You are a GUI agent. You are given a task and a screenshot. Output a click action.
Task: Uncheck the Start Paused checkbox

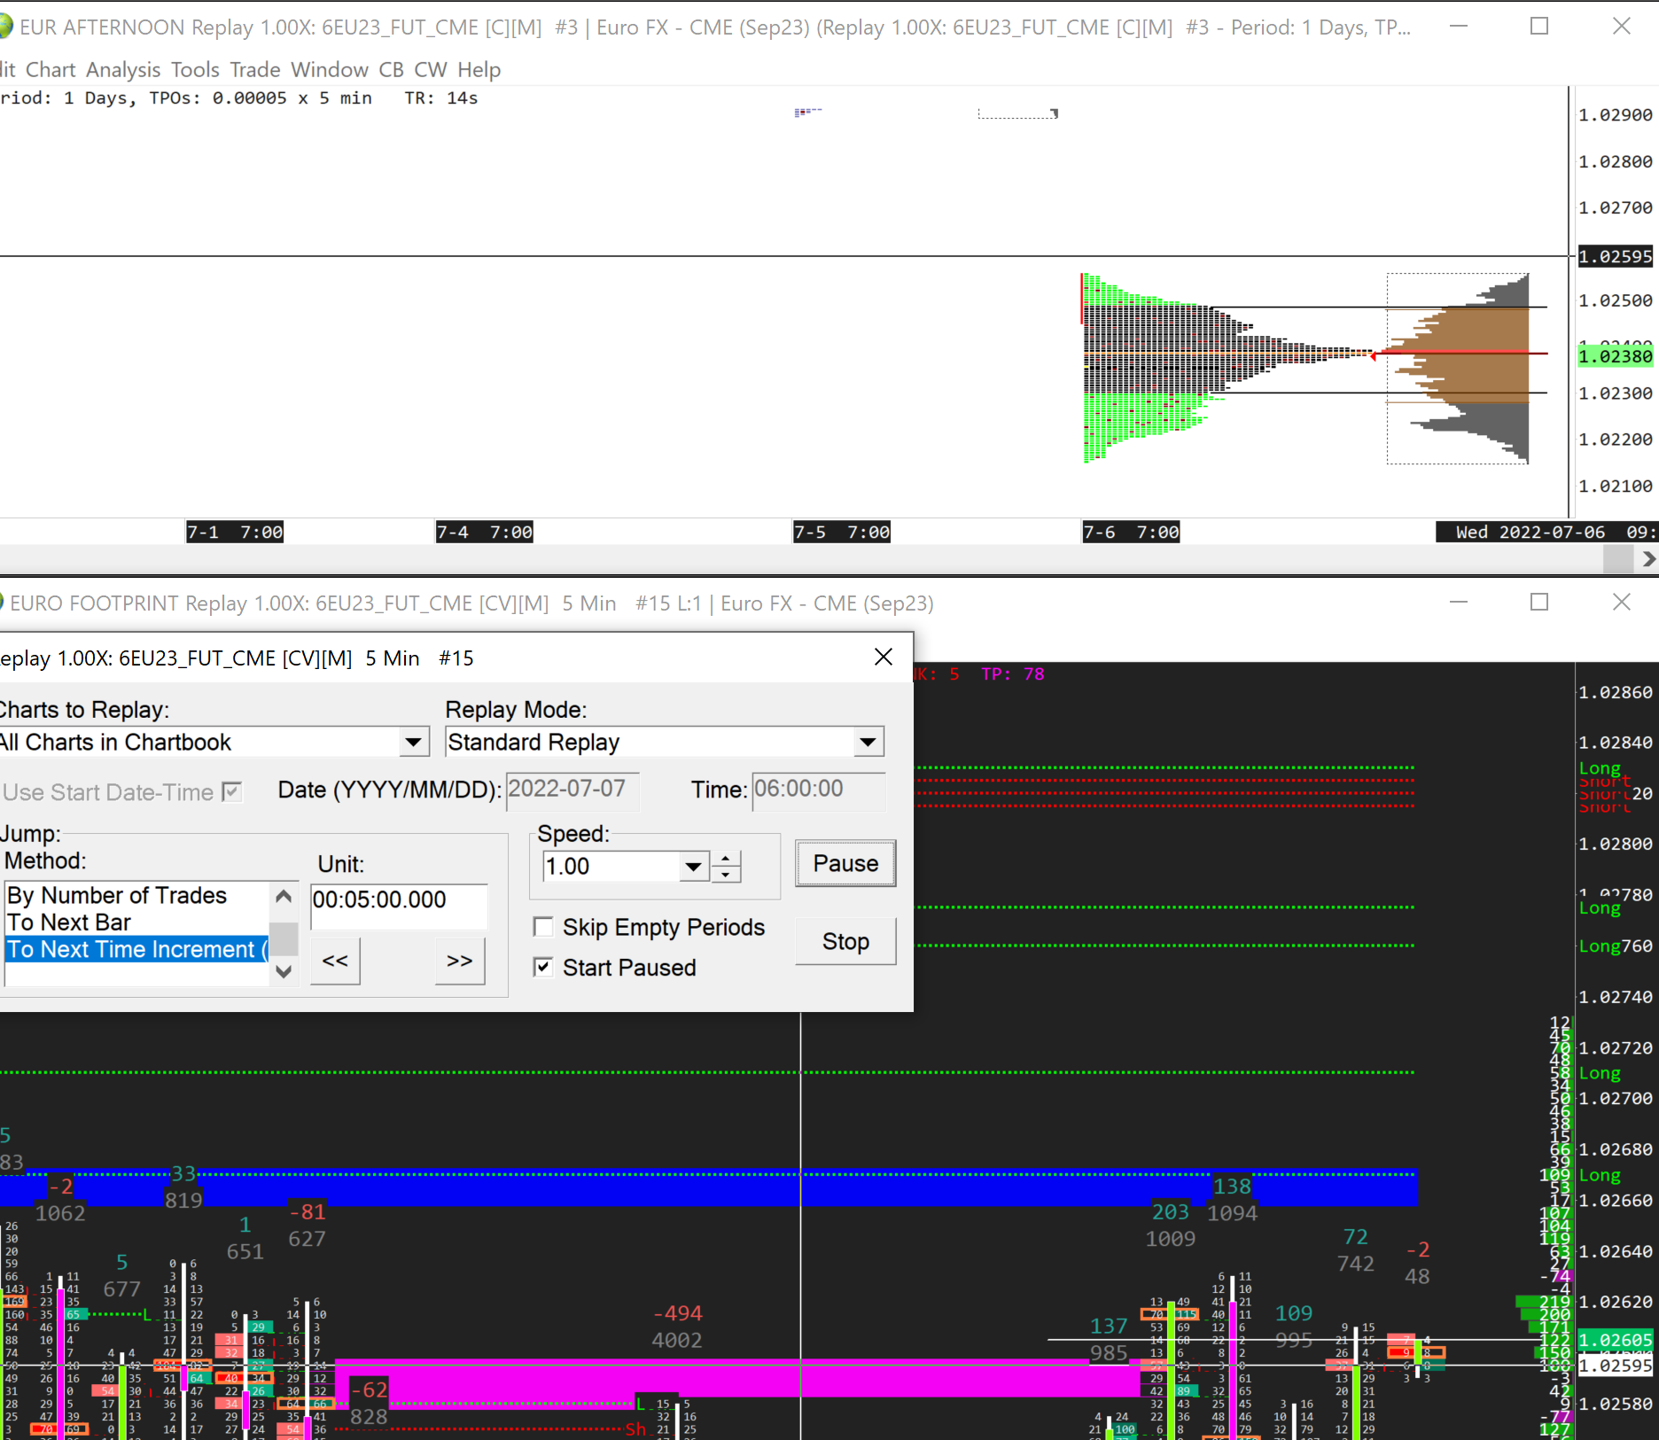tap(543, 968)
